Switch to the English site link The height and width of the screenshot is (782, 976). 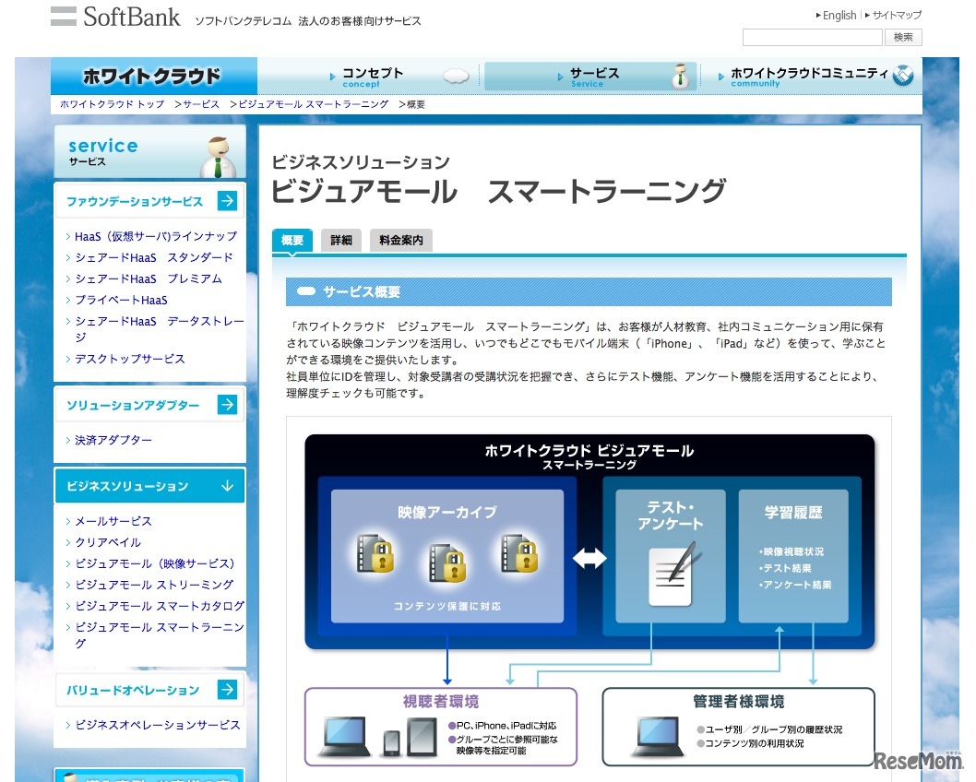(x=839, y=15)
